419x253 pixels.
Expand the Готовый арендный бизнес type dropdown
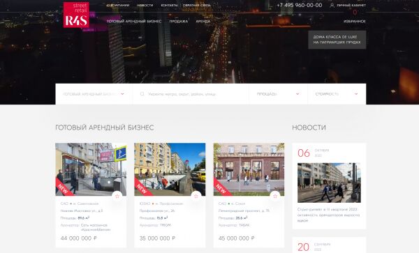pos(94,94)
